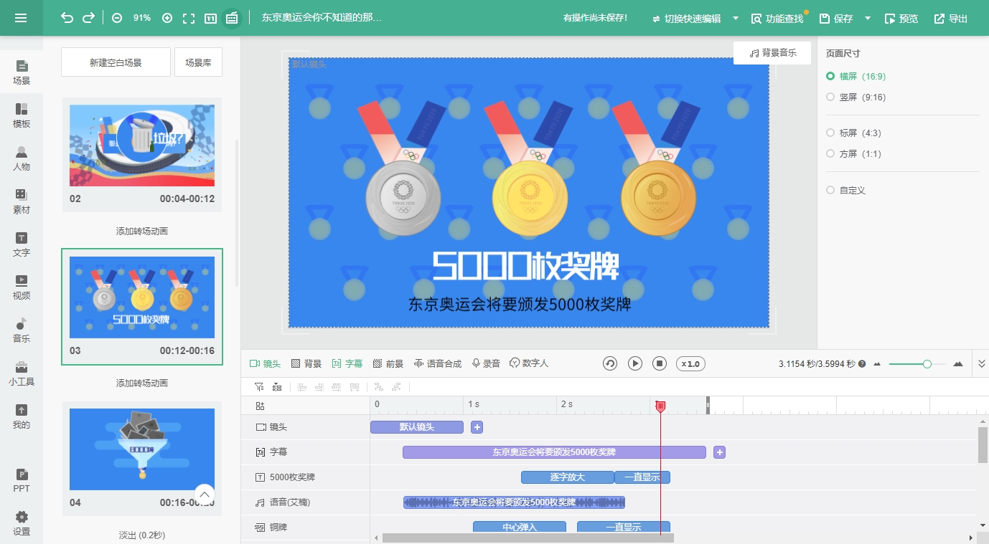The height and width of the screenshot is (544, 989).
Task: Select 方屏 (1:1) page size
Action: (x=853, y=153)
